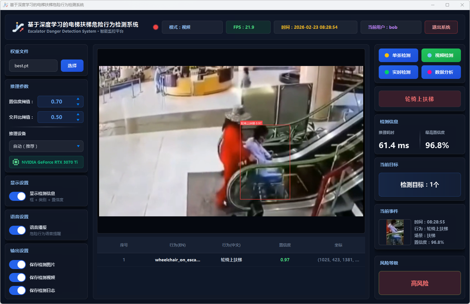Screen dimensions: 470x304
Task: Click the app icon in the title bar
Action: point(5,5)
